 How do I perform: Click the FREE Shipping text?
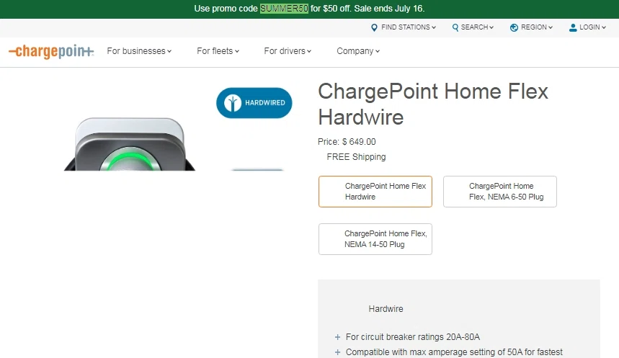(x=356, y=157)
